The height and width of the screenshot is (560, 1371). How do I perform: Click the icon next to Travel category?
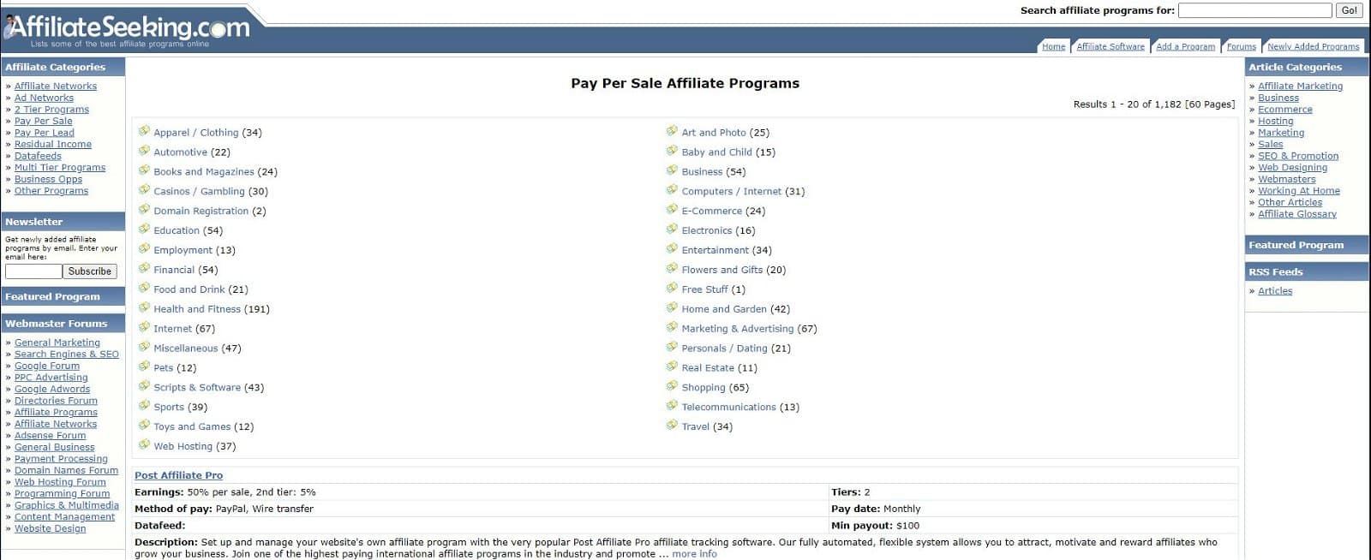672,425
